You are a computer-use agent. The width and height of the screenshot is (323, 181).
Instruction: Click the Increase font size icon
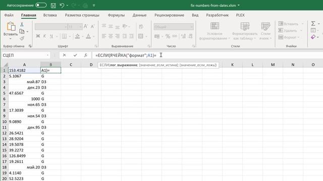[86, 27]
